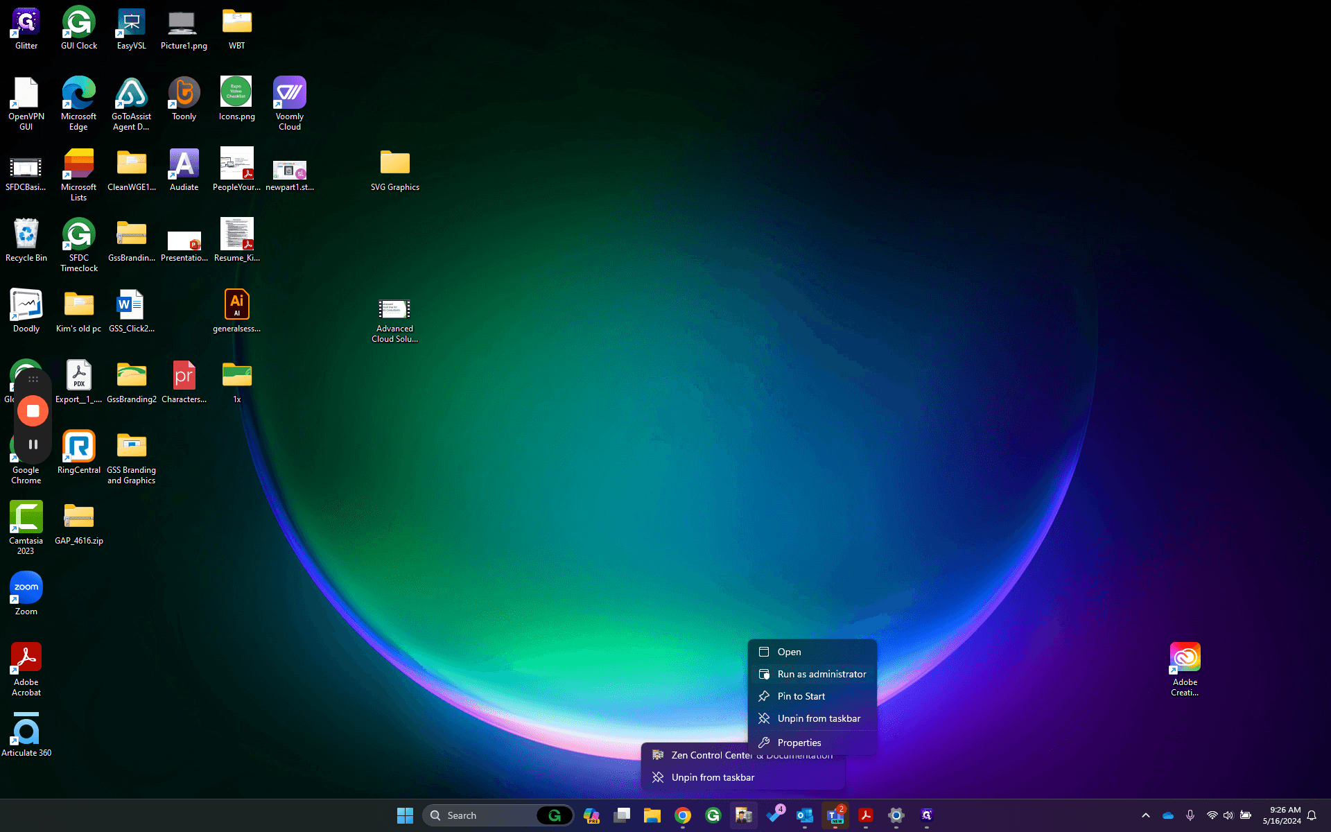Select Pin to Start menu entry

(x=812, y=696)
